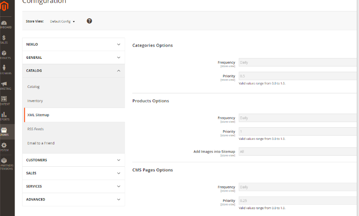359x216 pixels.
Task: Select the RSS Feeds configuration tab
Action: coord(35,129)
